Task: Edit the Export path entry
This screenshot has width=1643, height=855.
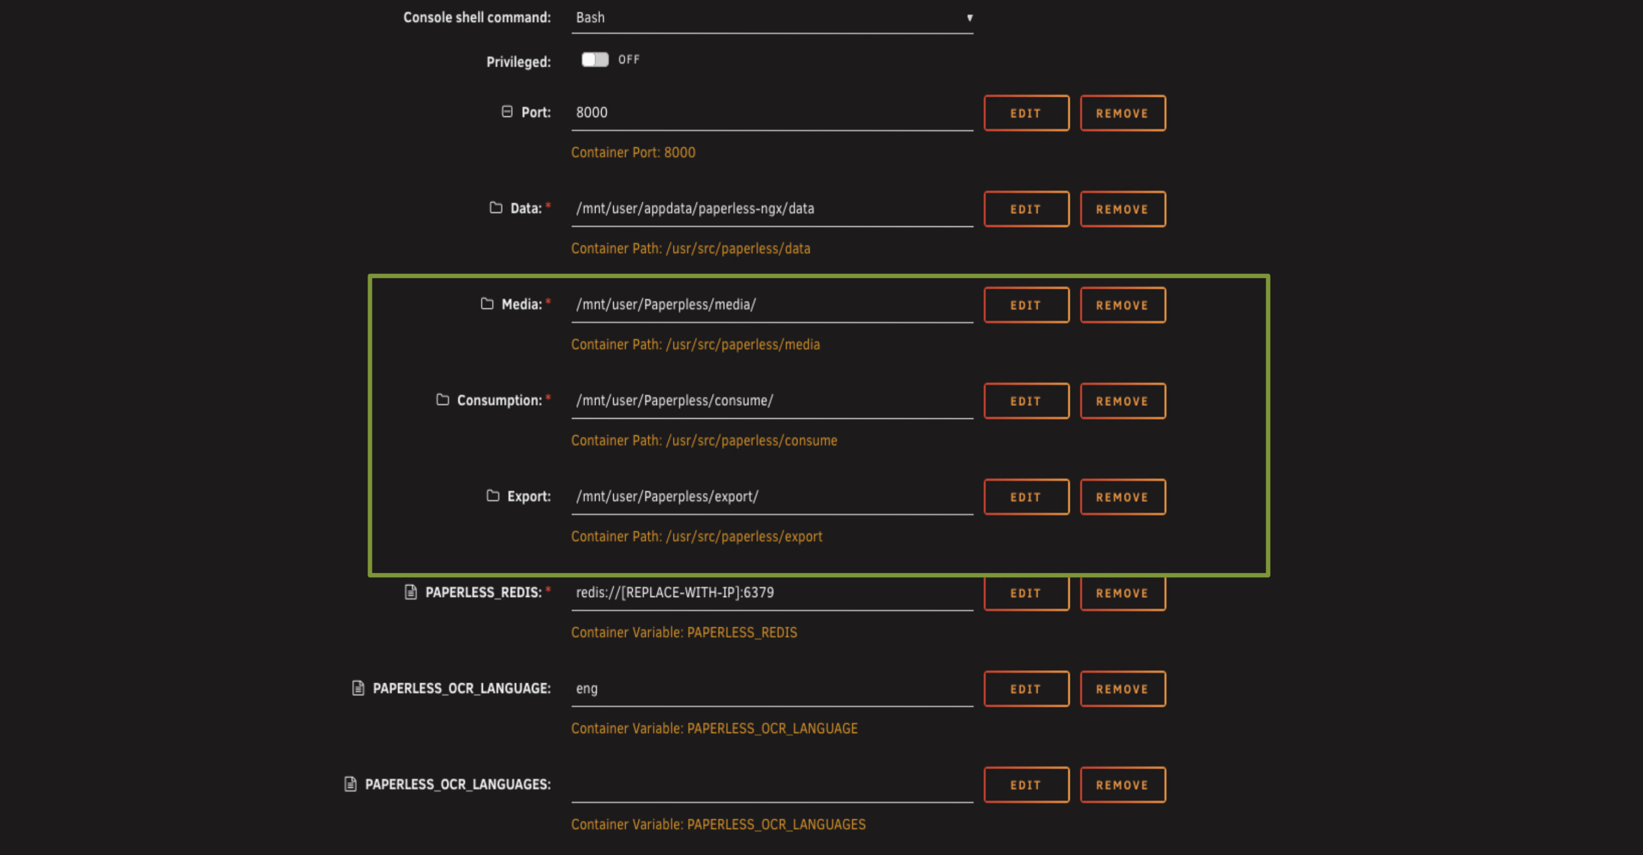Action: (x=1026, y=497)
